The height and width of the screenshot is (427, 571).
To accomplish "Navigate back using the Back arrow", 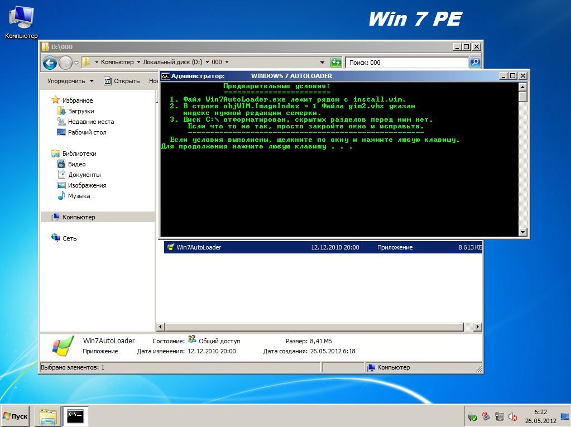I will (50, 62).
